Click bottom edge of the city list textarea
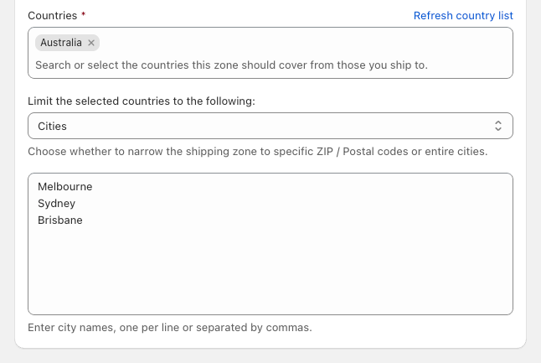The image size is (541, 363). pos(270,312)
